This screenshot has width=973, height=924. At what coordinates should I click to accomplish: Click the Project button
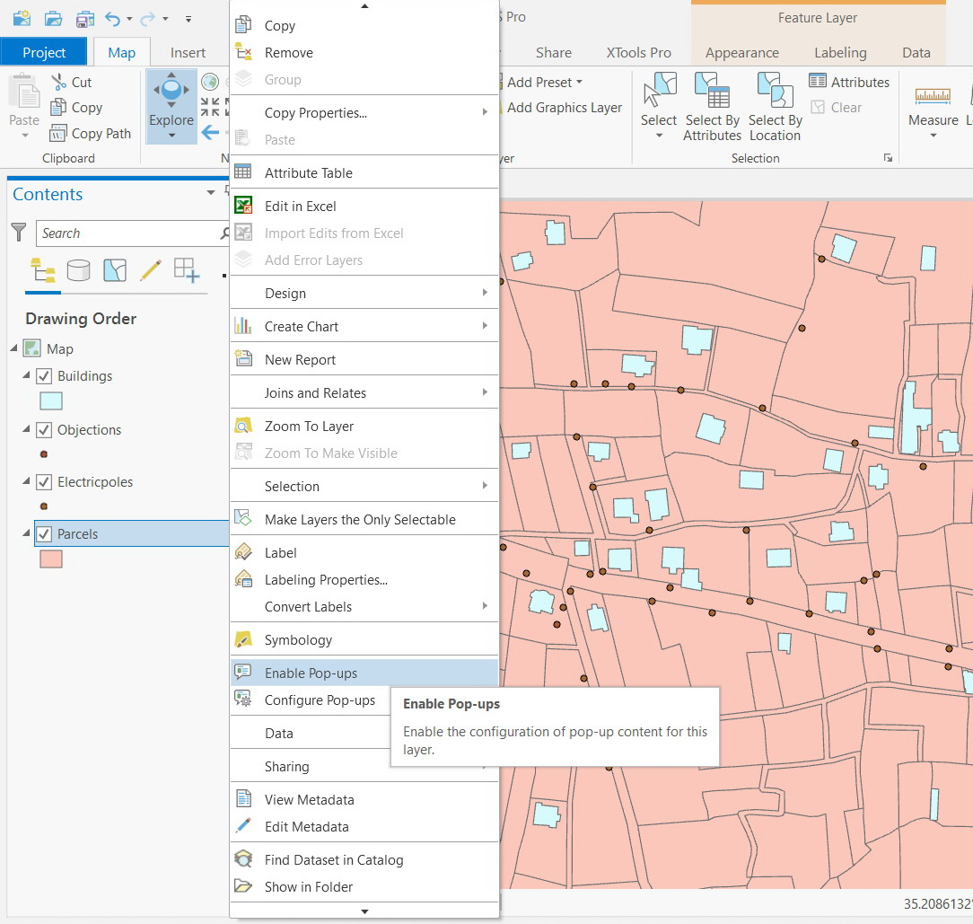44,53
